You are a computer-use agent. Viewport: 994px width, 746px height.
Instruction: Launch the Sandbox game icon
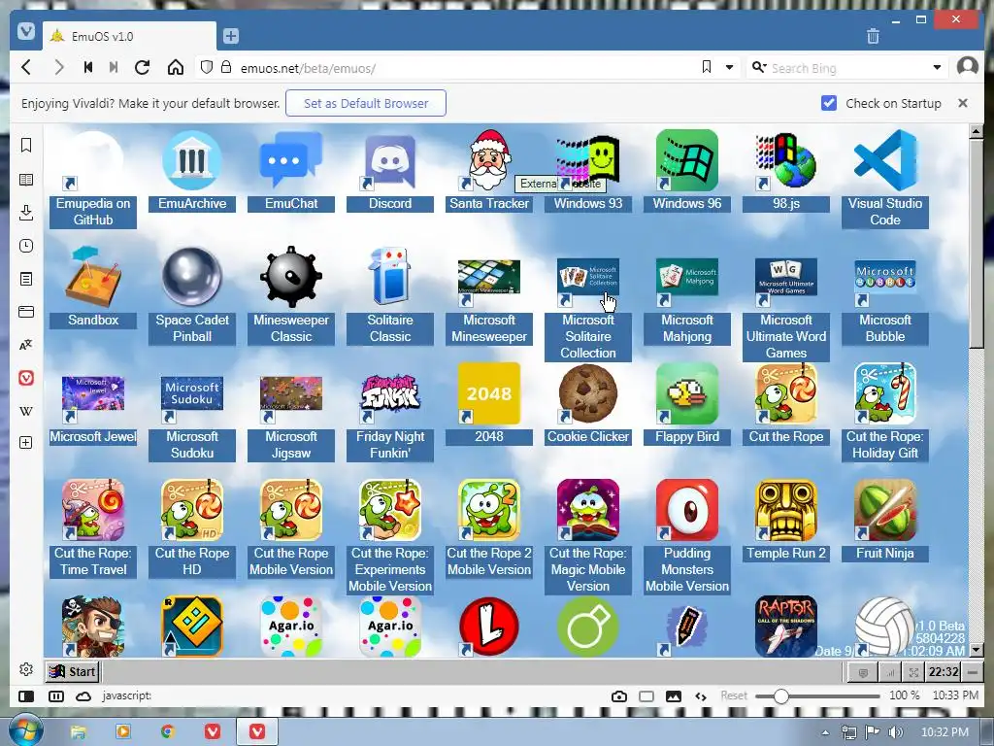tap(93, 278)
